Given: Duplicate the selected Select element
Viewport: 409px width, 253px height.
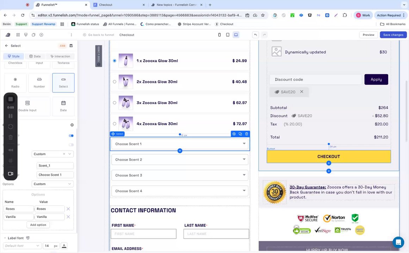Looking at the screenshot, I should pos(240,134).
